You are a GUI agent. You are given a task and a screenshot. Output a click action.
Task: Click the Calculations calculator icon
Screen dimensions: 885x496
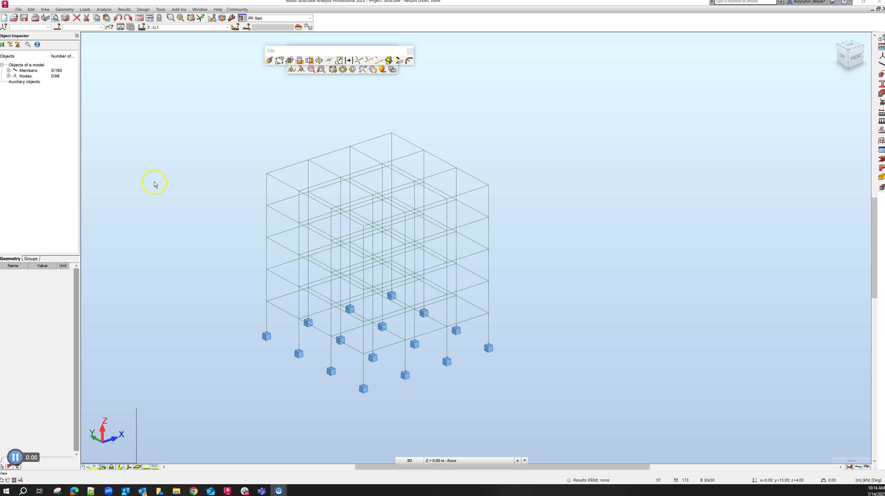coord(139,18)
